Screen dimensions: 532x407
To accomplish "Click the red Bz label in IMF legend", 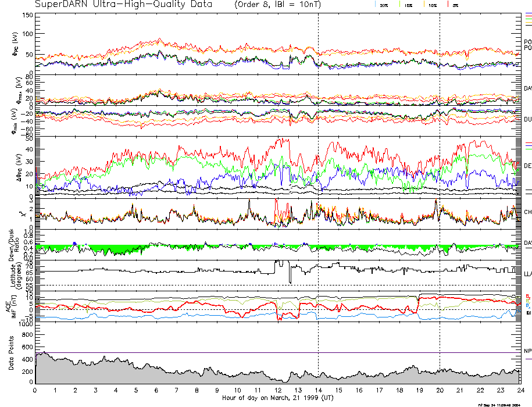I will pyautogui.click(x=528, y=295).
